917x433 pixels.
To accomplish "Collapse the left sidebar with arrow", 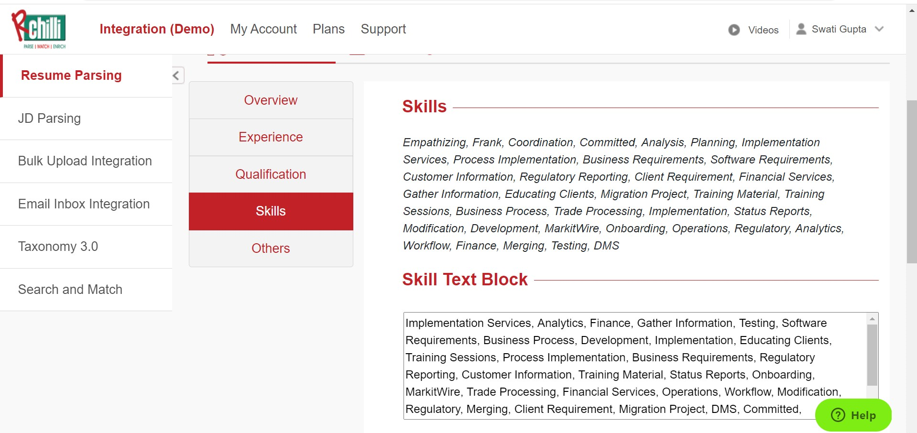I will coord(177,76).
